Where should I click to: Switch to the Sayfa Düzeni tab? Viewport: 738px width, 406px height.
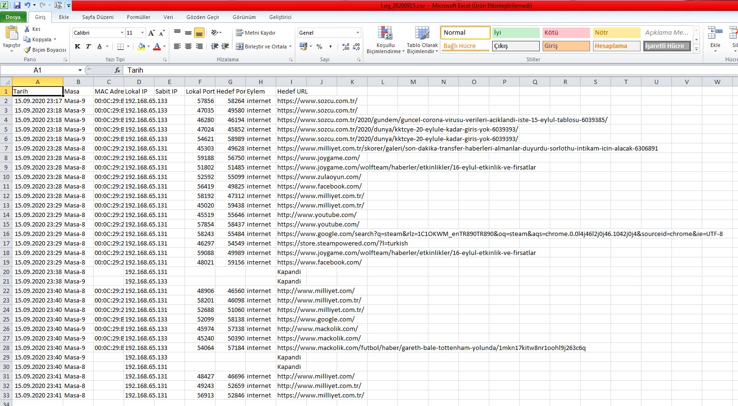(x=98, y=17)
